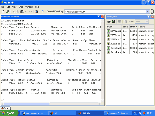Click the empty command prompt line
155x116 pixels.
click(x=2, y=100)
